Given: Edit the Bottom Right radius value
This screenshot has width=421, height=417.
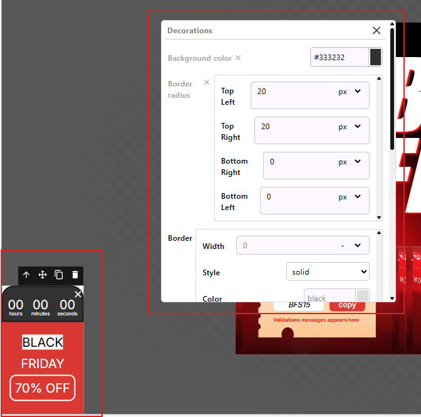Looking at the screenshot, I should 300,162.
